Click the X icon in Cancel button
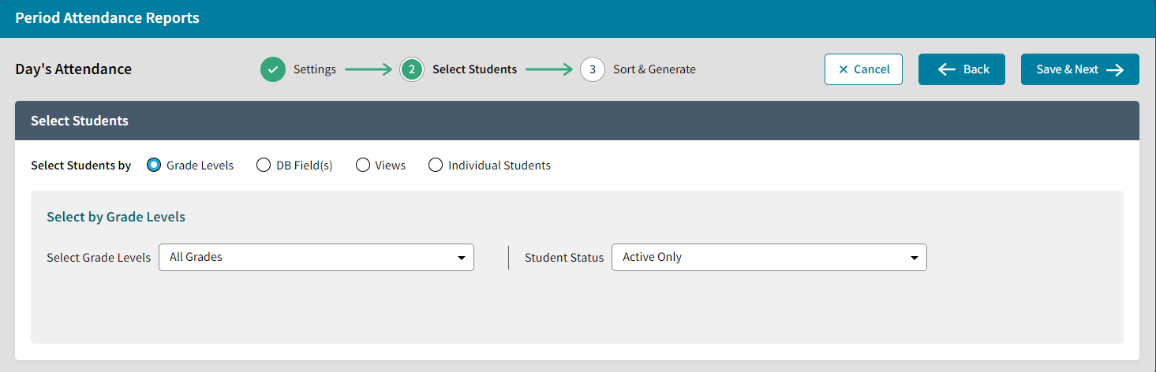 (x=844, y=69)
